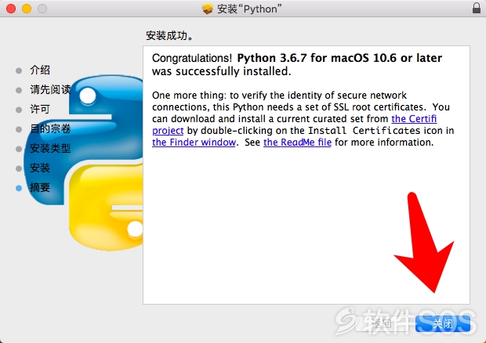This screenshot has height=343, width=486.
Task: Select the 许可 step in sidebar
Action: [40, 109]
